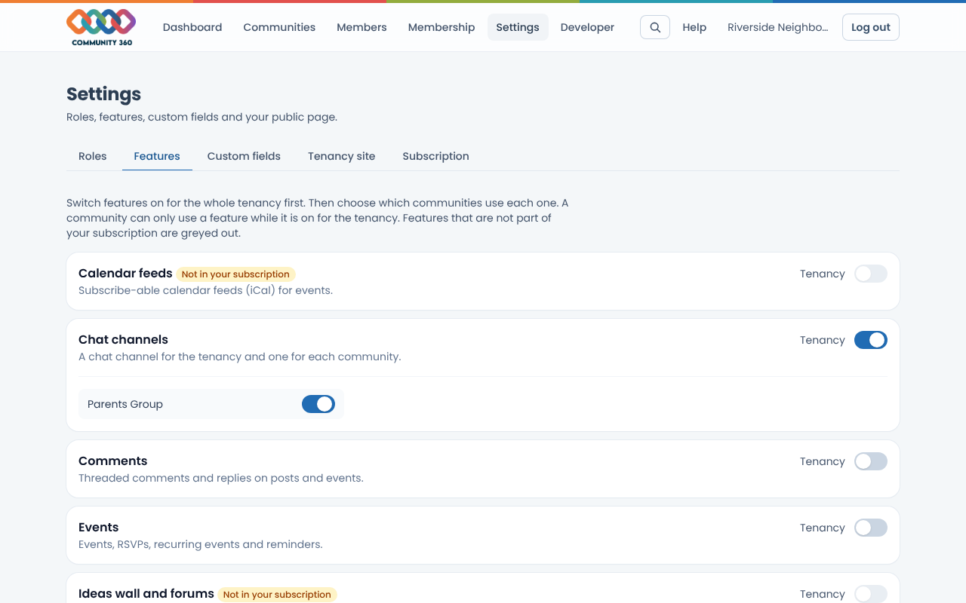Click 'Subscribe-able calendar feeds (iCal)' description
The image size is (966, 603).
(205, 290)
